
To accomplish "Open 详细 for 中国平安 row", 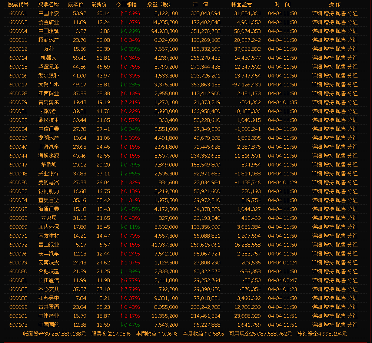I will pos(317,13).
